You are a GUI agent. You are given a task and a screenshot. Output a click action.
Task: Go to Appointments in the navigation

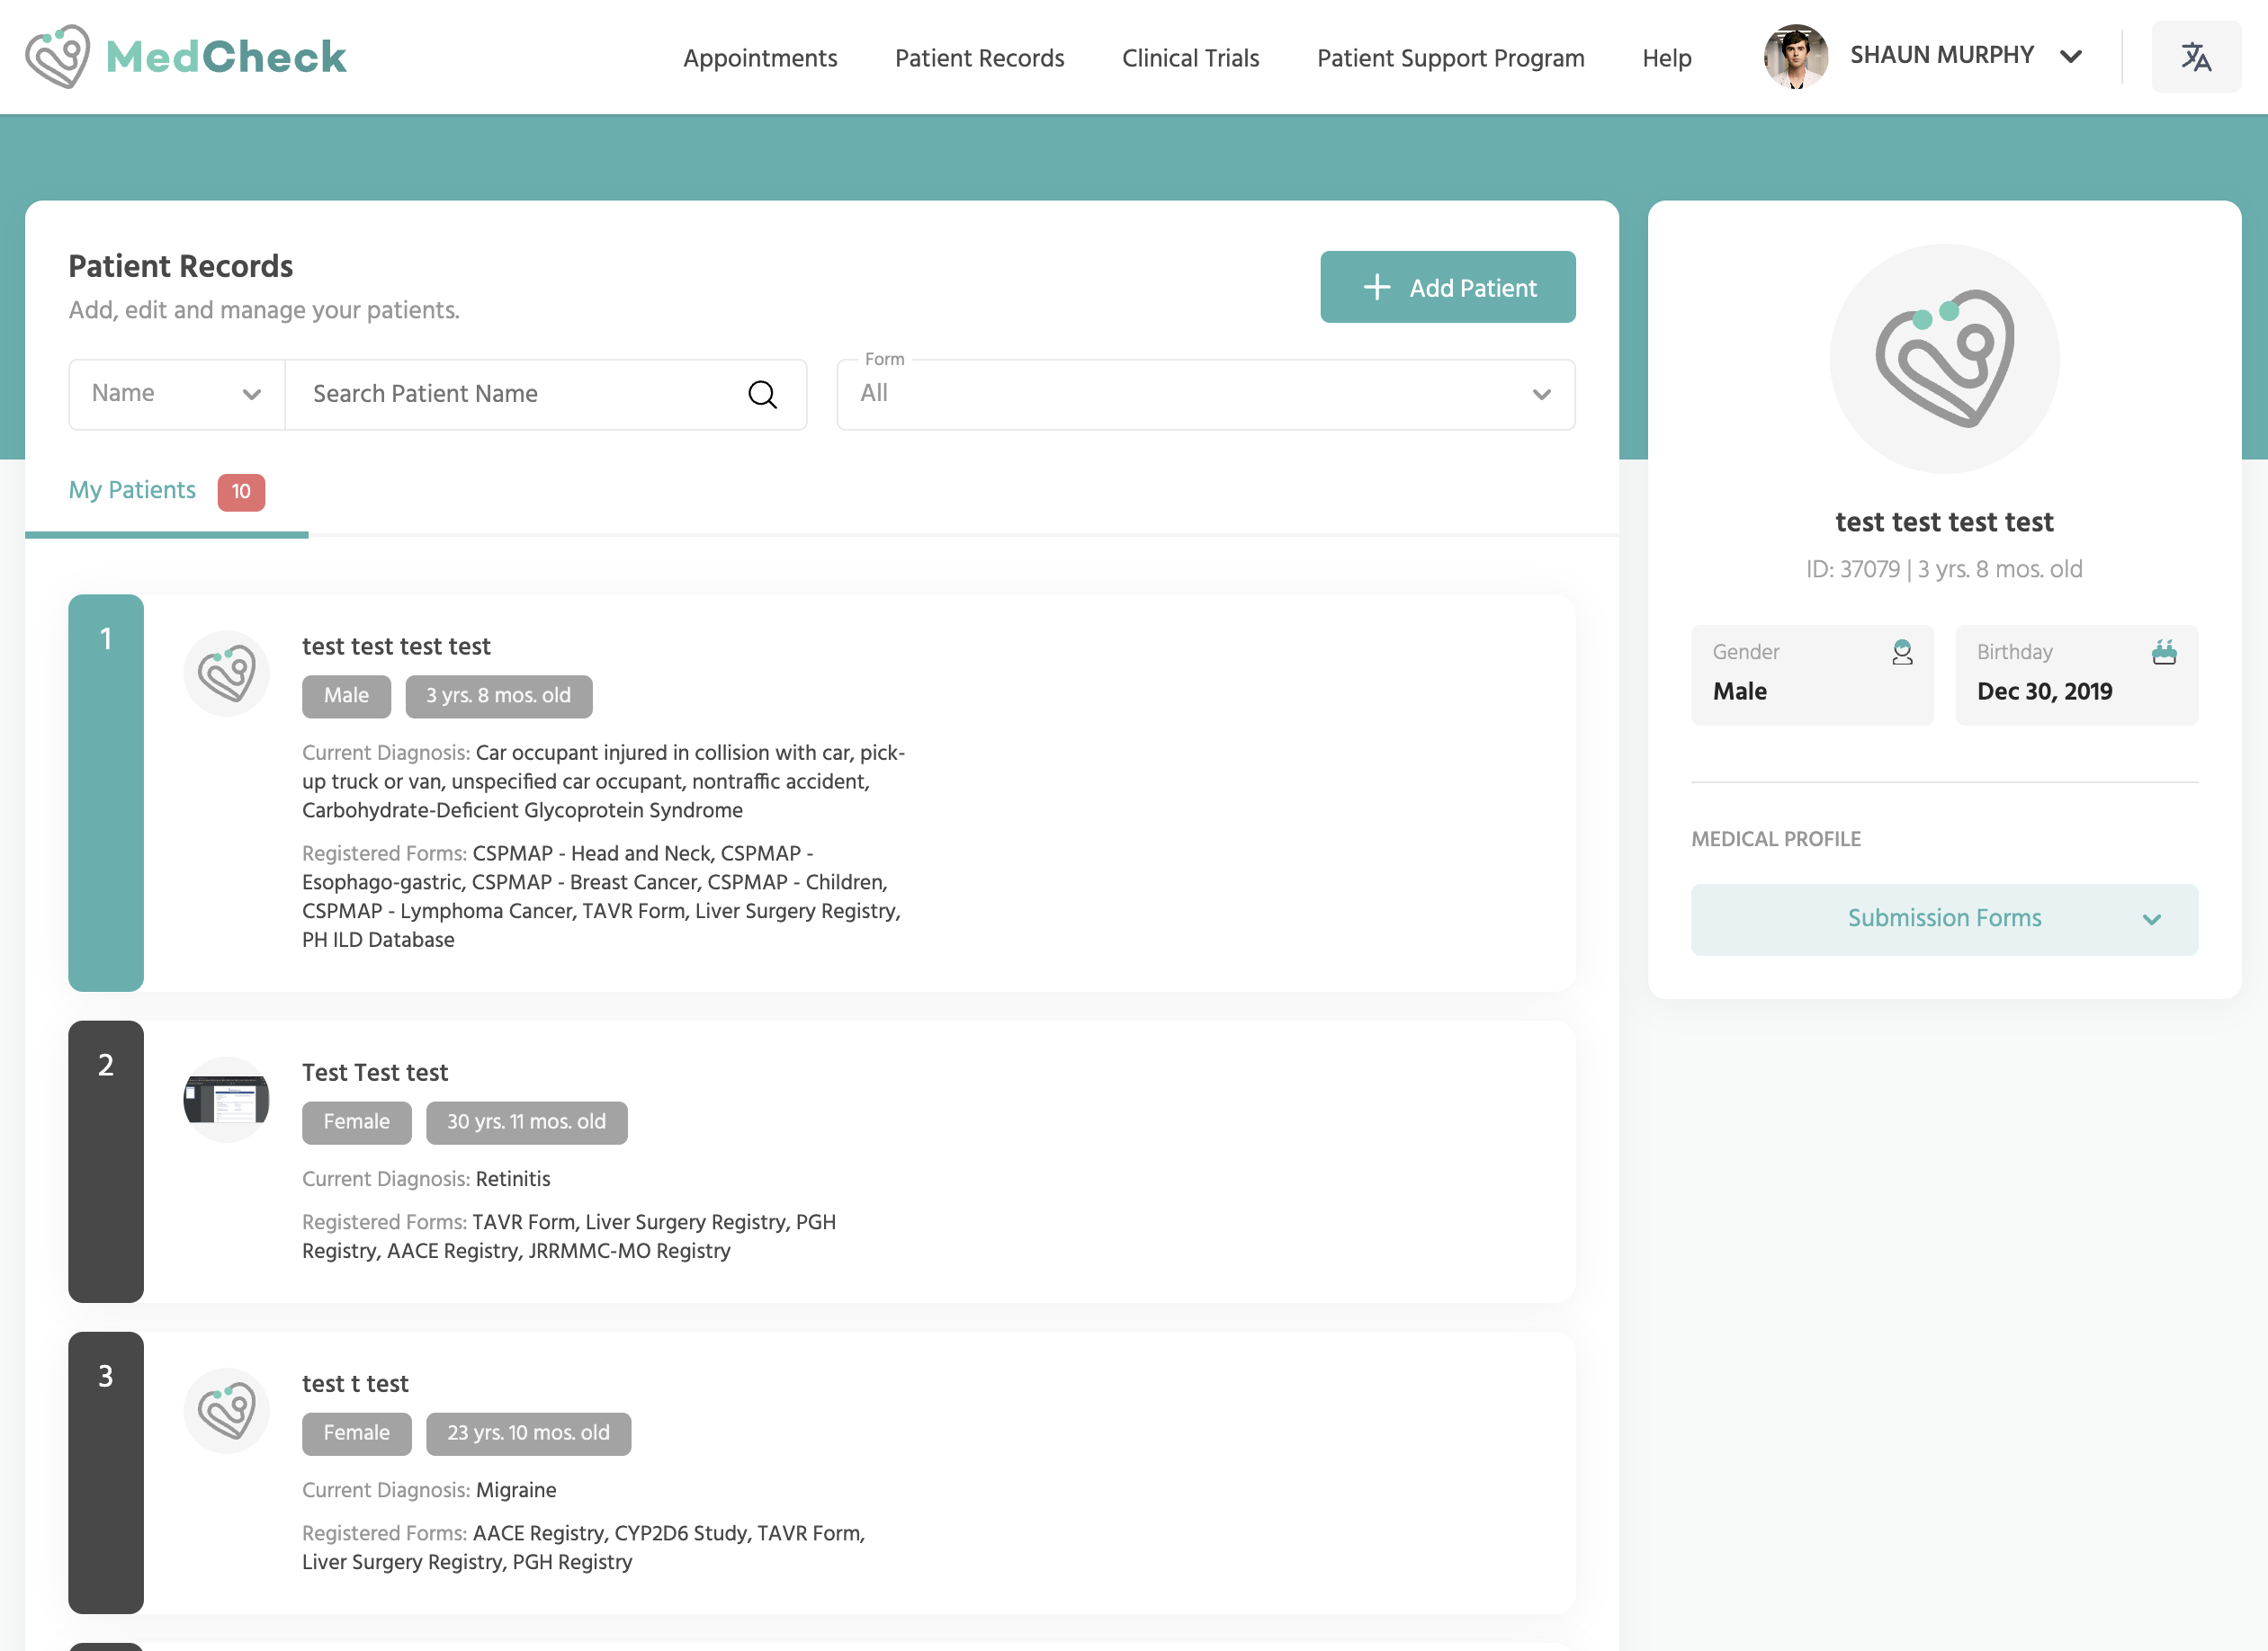(760, 58)
